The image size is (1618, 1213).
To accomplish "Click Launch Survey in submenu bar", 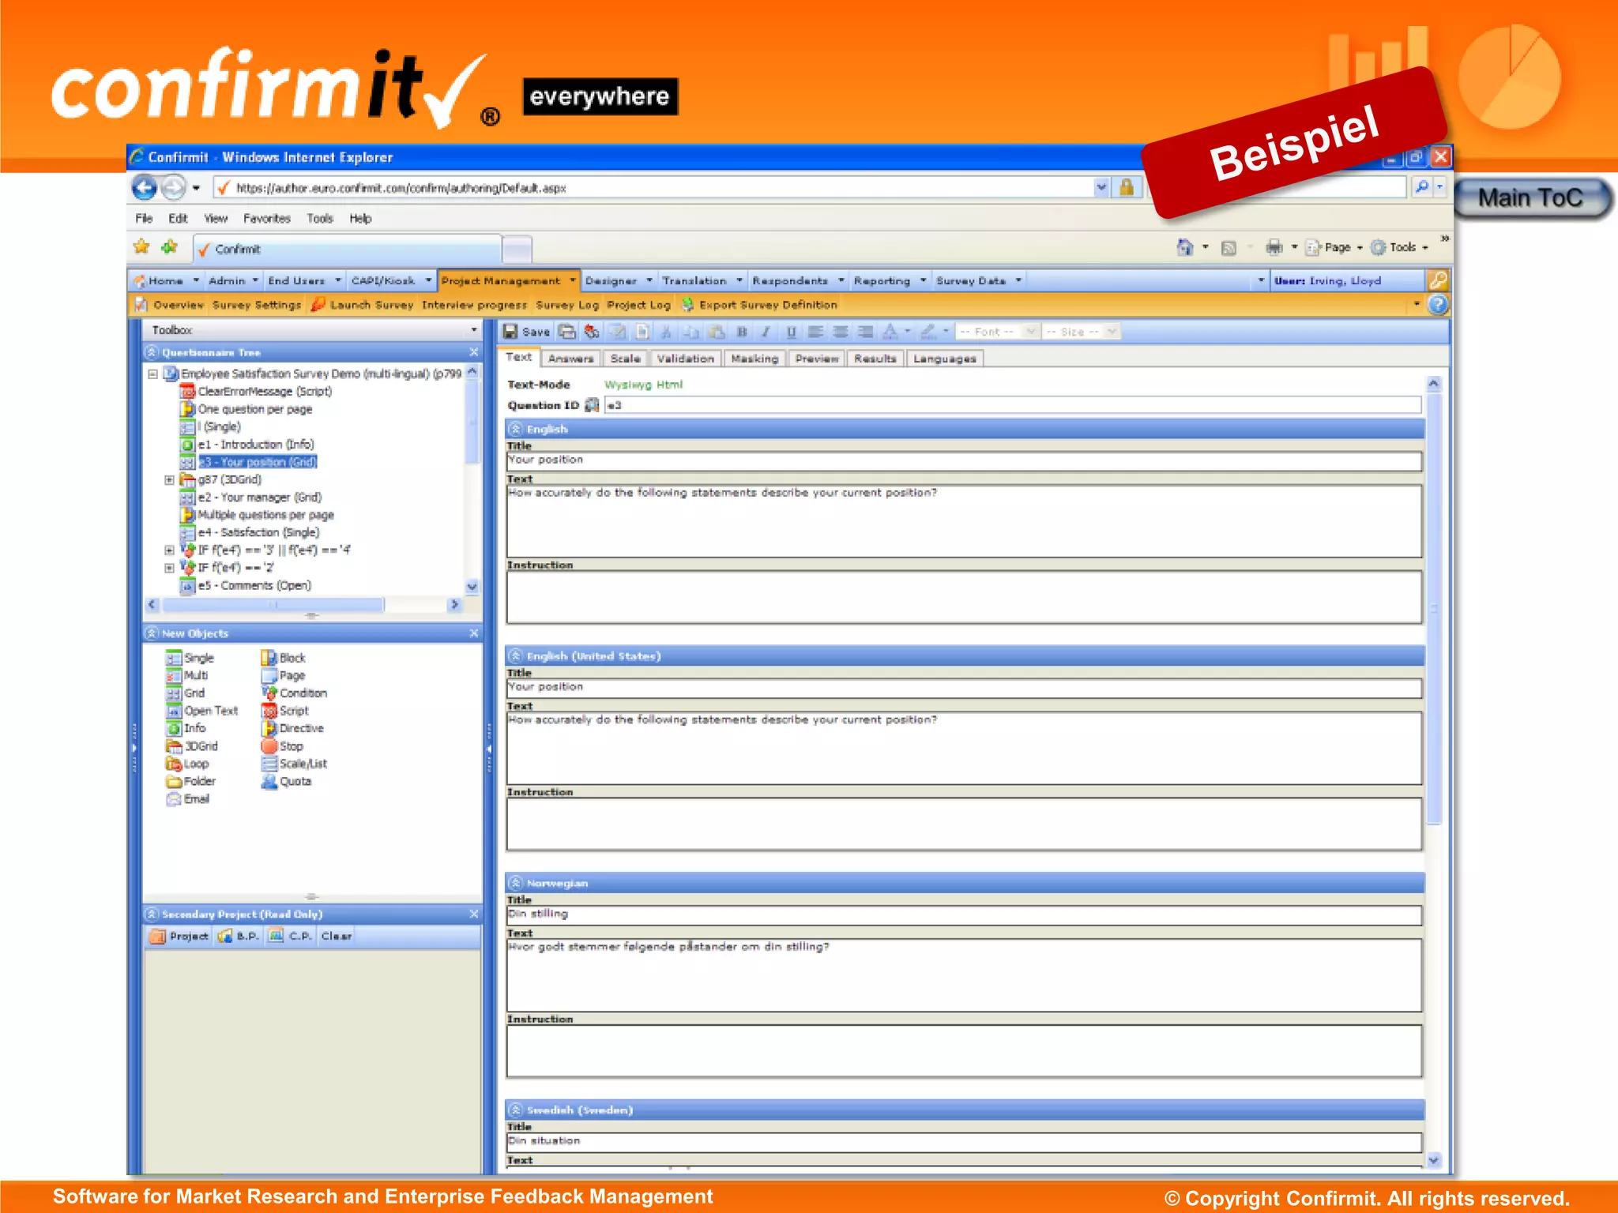I will (x=363, y=305).
